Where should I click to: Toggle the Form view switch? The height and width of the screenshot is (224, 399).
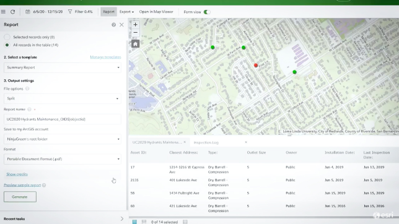[207, 12]
